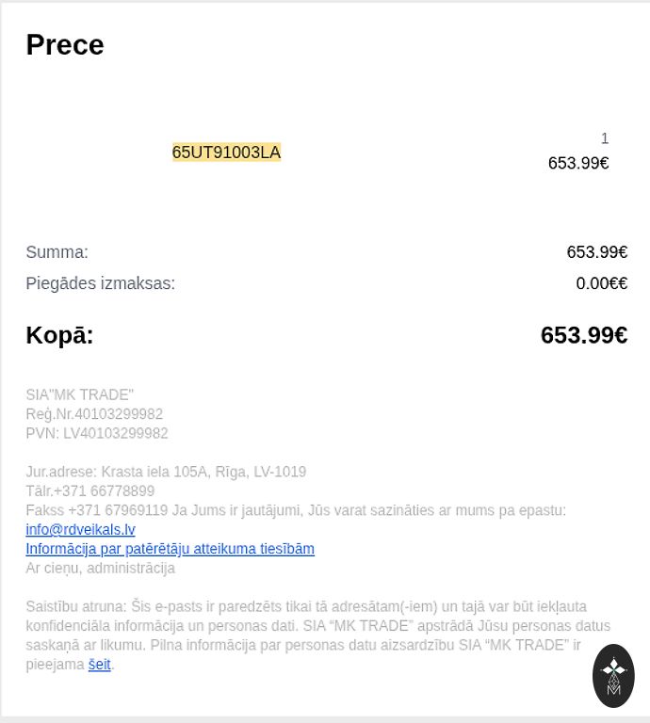The image size is (650, 723).
Task: Click the Tālr. +371 66778899 phone line
Action: point(90,491)
